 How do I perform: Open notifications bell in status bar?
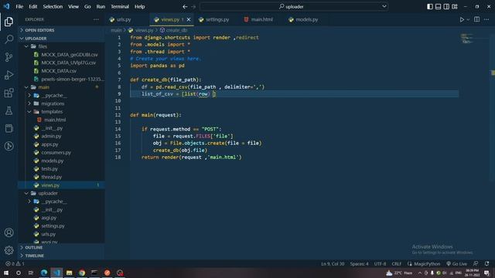point(486,264)
